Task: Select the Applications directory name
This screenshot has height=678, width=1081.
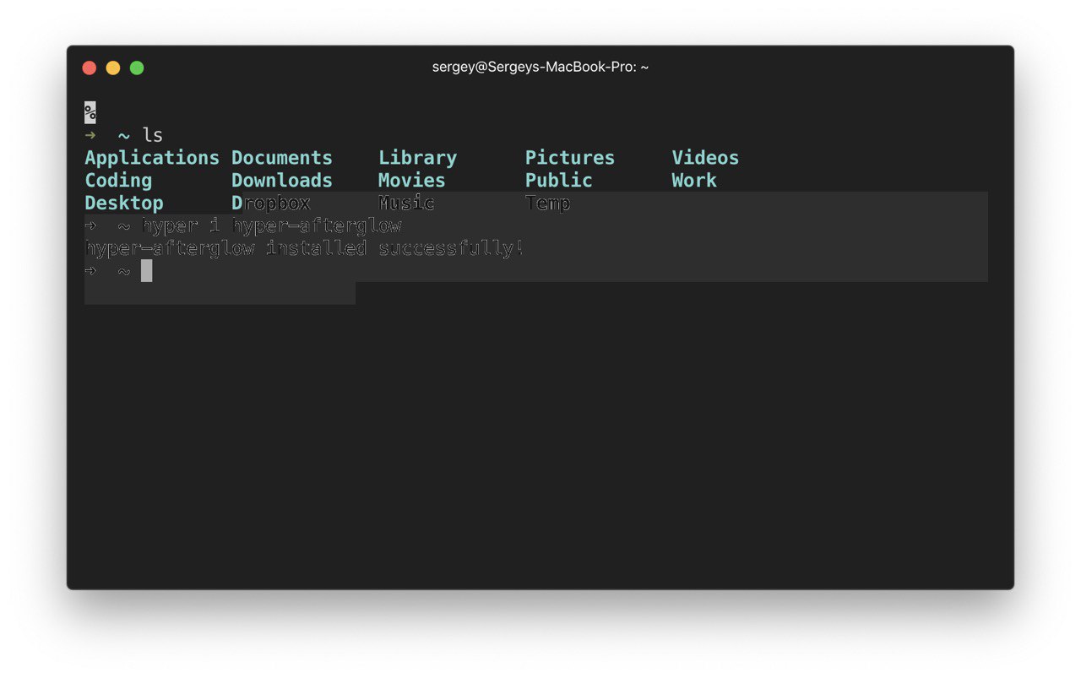Action: coord(152,158)
